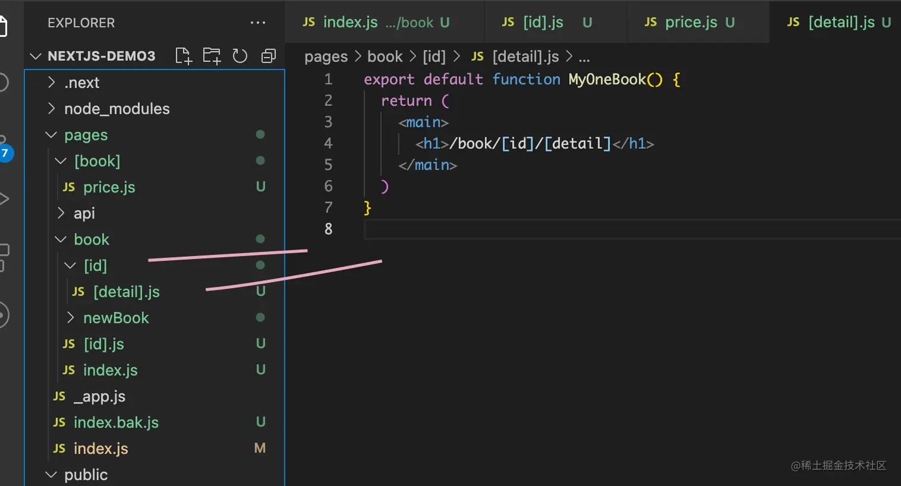Click the New File icon in Explorer
The height and width of the screenshot is (486, 901).
point(184,56)
